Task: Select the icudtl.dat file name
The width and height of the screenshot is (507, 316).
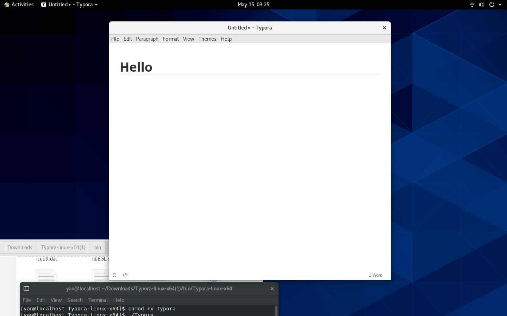Action: [x=46, y=259]
